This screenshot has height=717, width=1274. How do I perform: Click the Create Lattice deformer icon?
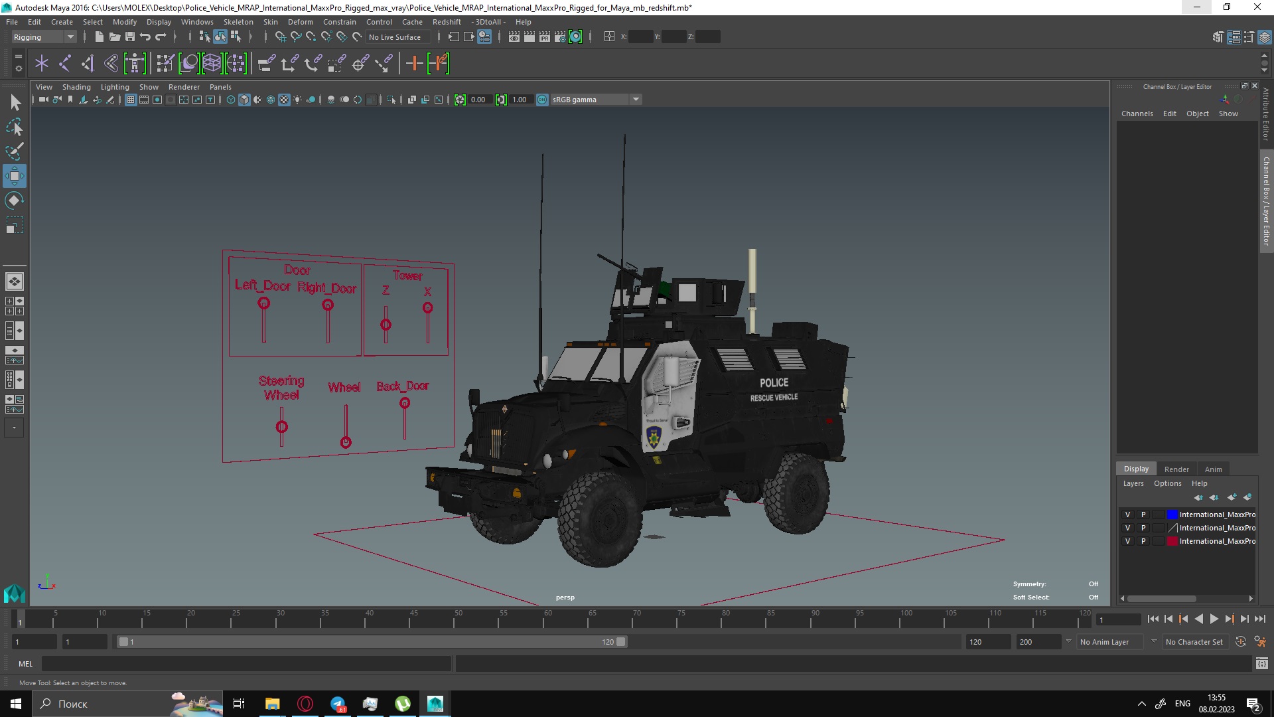coord(212,64)
